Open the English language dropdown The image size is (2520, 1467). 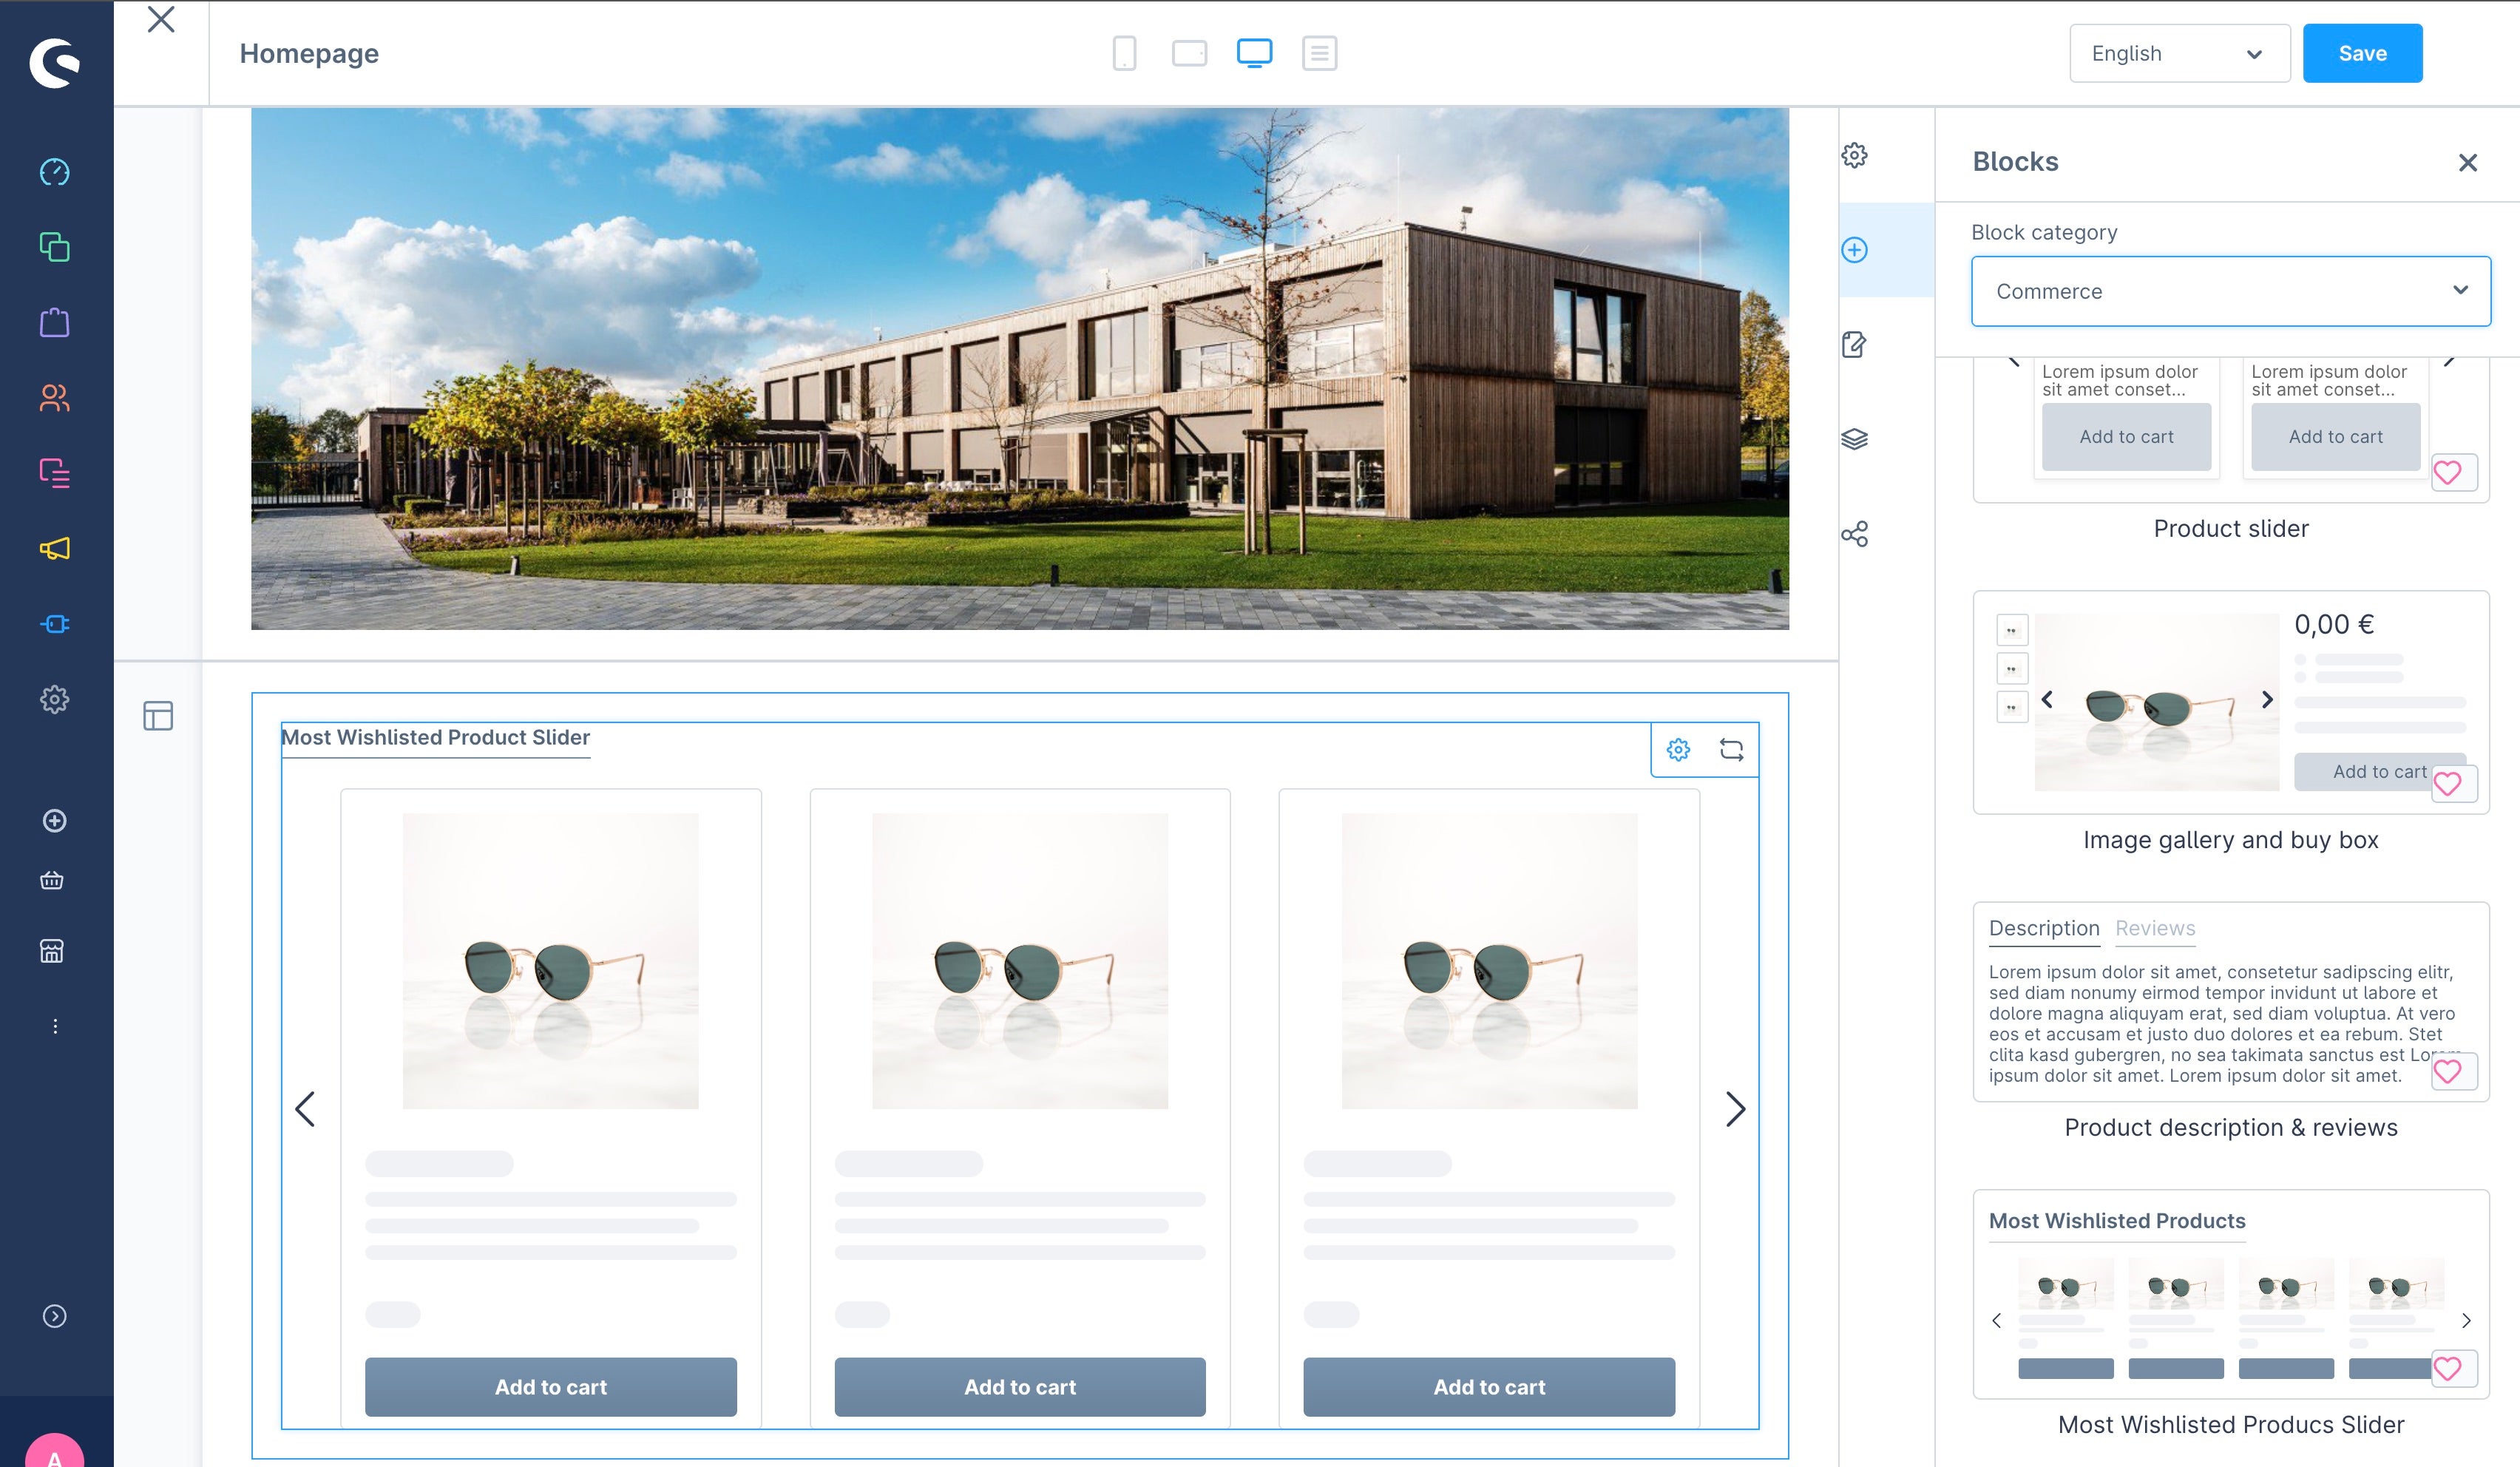pyautogui.click(x=2179, y=53)
